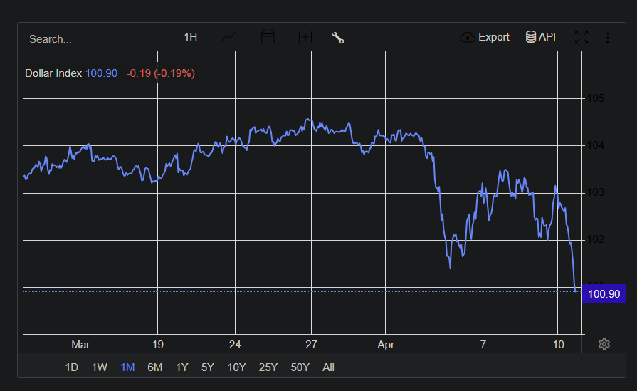Click the 24 date axis label
637x391 pixels.
pos(235,345)
